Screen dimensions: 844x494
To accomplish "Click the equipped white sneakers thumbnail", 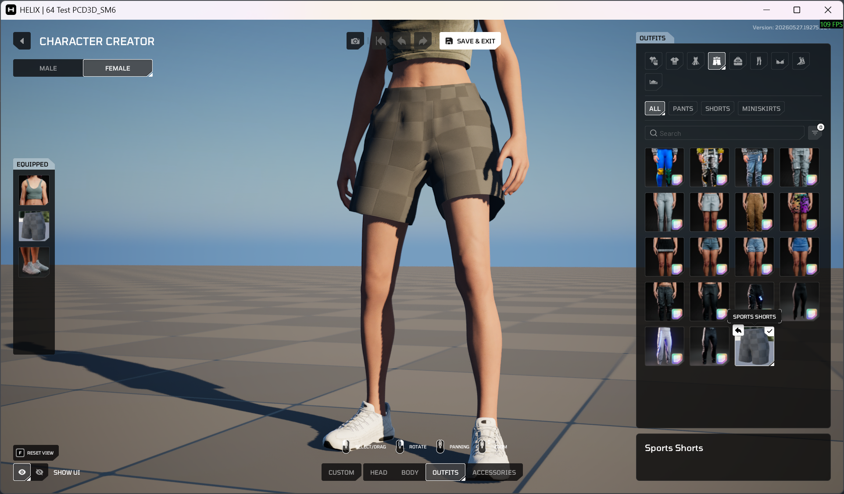I will tap(34, 262).
